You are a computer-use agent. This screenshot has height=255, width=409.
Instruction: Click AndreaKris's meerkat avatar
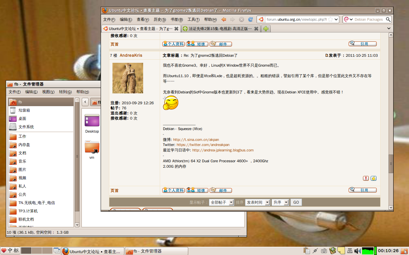pyautogui.click(x=128, y=78)
